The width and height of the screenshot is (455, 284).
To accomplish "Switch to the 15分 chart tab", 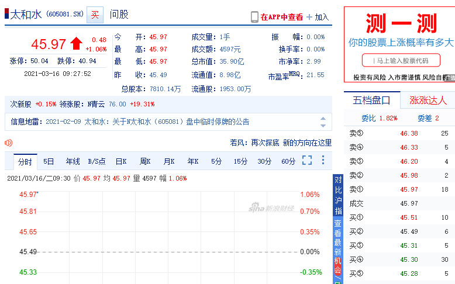I will pyautogui.click(x=240, y=161).
